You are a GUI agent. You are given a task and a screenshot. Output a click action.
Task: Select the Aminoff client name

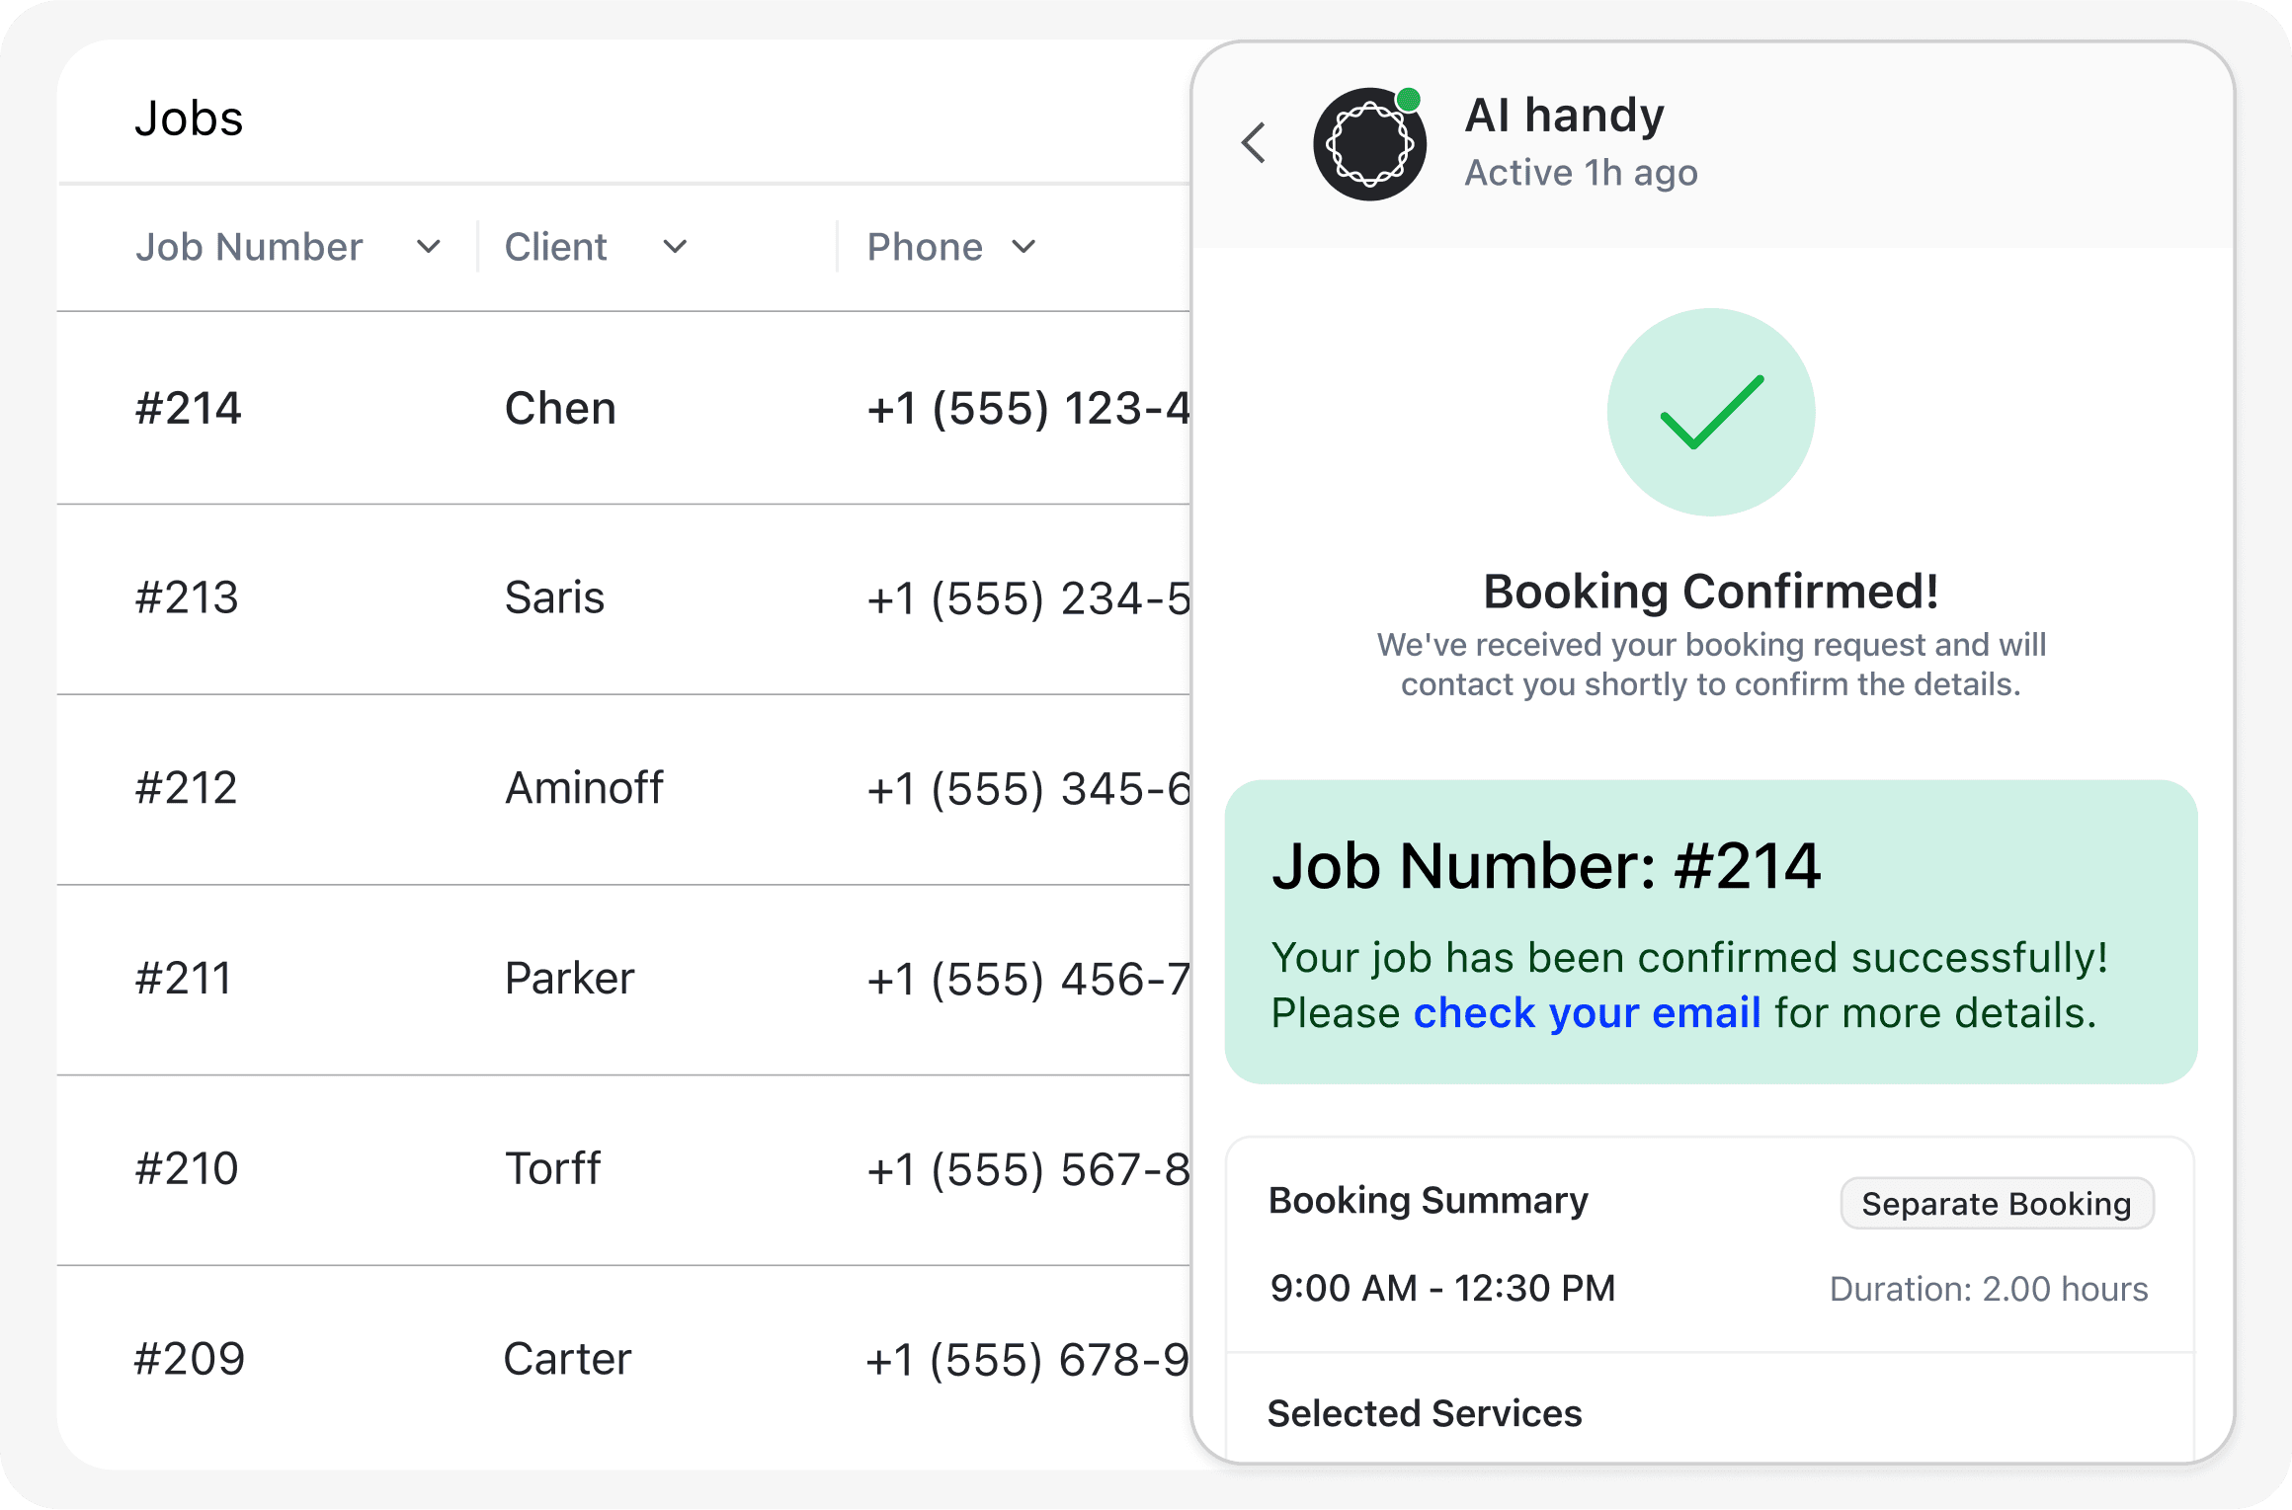(x=584, y=788)
